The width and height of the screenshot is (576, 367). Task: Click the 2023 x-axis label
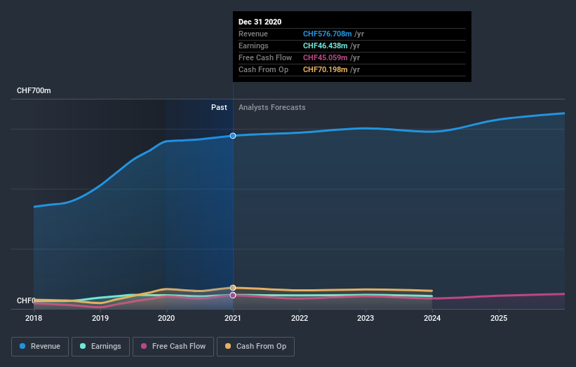click(x=366, y=318)
